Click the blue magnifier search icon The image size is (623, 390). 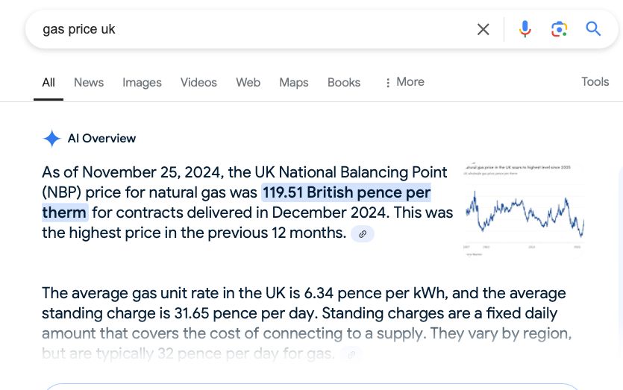[x=593, y=29]
